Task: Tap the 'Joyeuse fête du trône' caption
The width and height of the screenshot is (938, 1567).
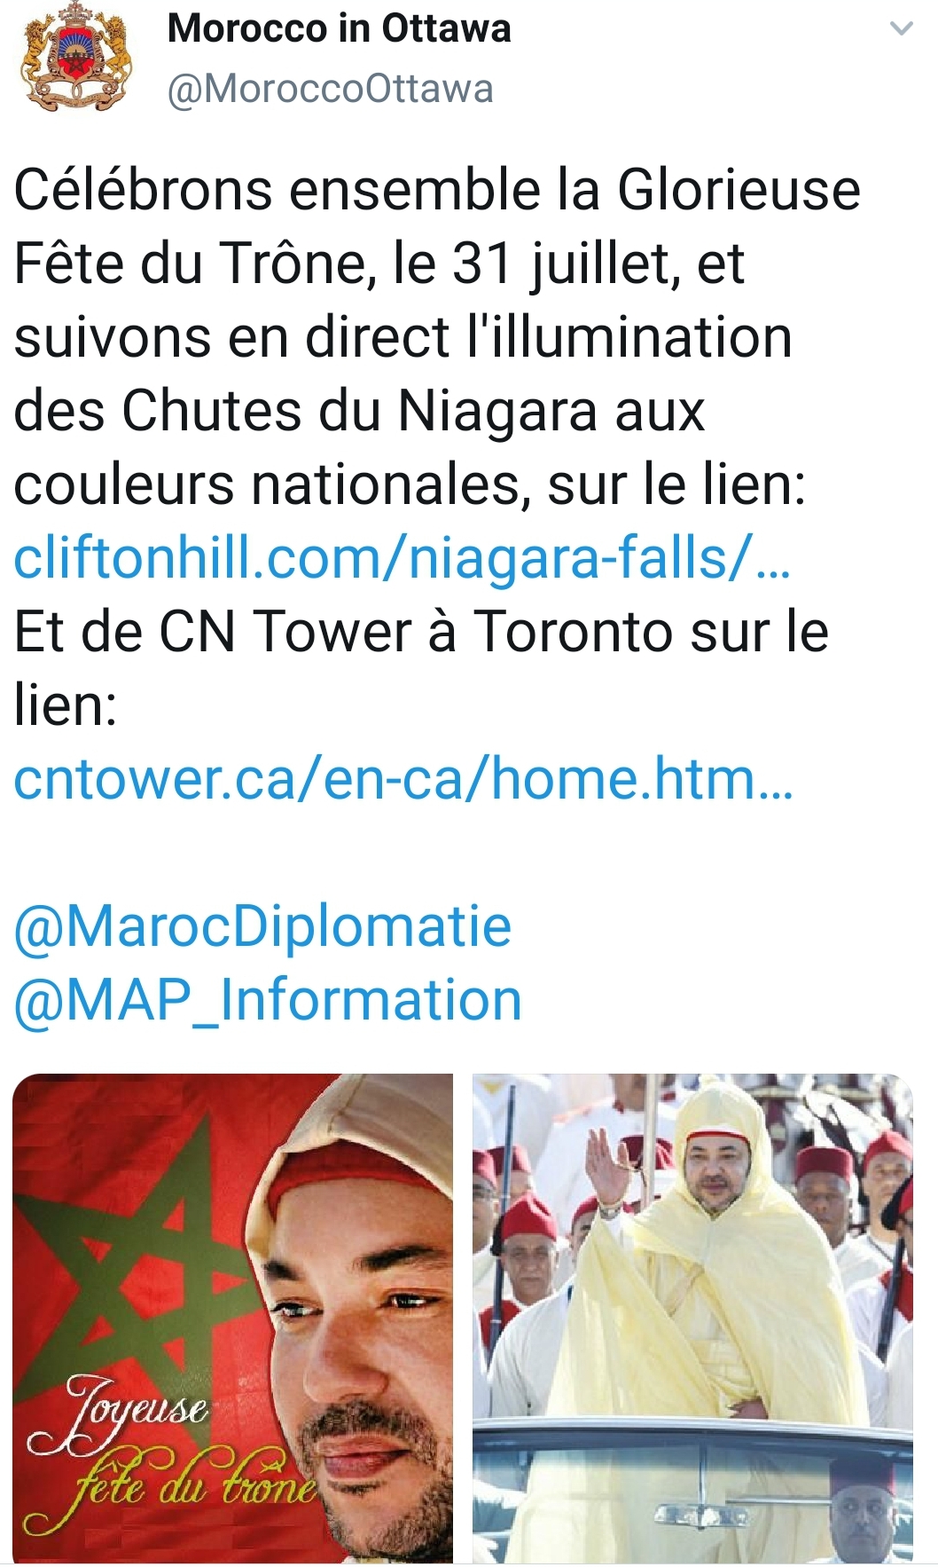Action: (x=168, y=1453)
